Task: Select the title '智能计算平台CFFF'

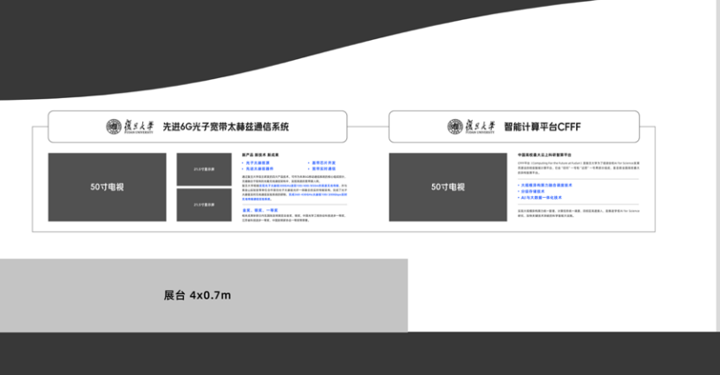Action: click(542, 127)
